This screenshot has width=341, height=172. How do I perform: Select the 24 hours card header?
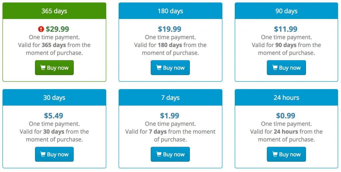pos(286,98)
